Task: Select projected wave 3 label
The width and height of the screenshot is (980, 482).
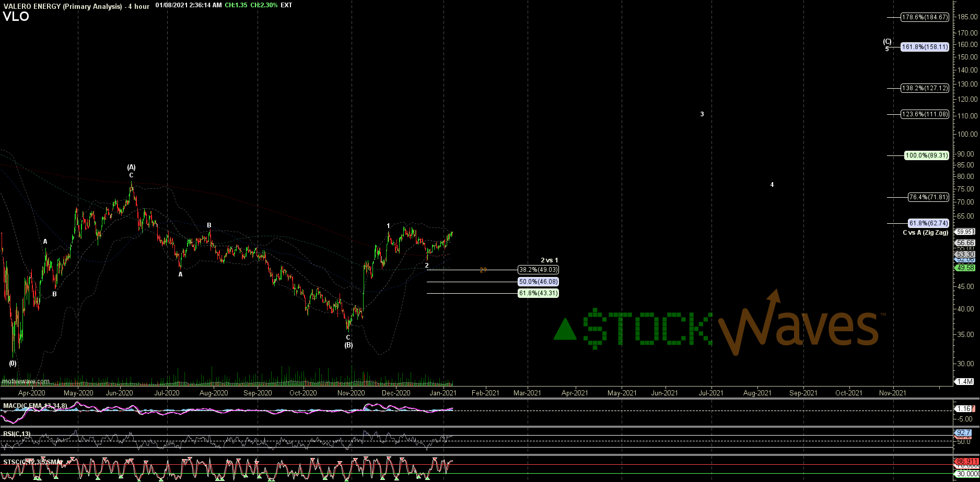Action: coord(702,114)
